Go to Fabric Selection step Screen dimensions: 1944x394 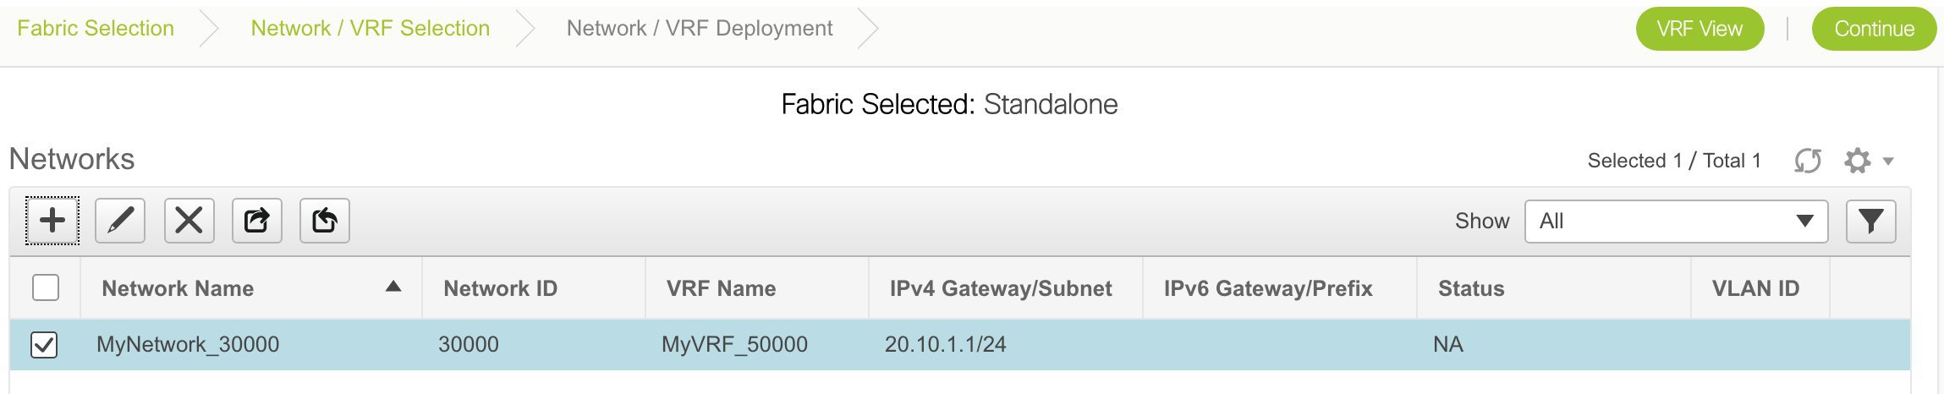(x=96, y=28)
